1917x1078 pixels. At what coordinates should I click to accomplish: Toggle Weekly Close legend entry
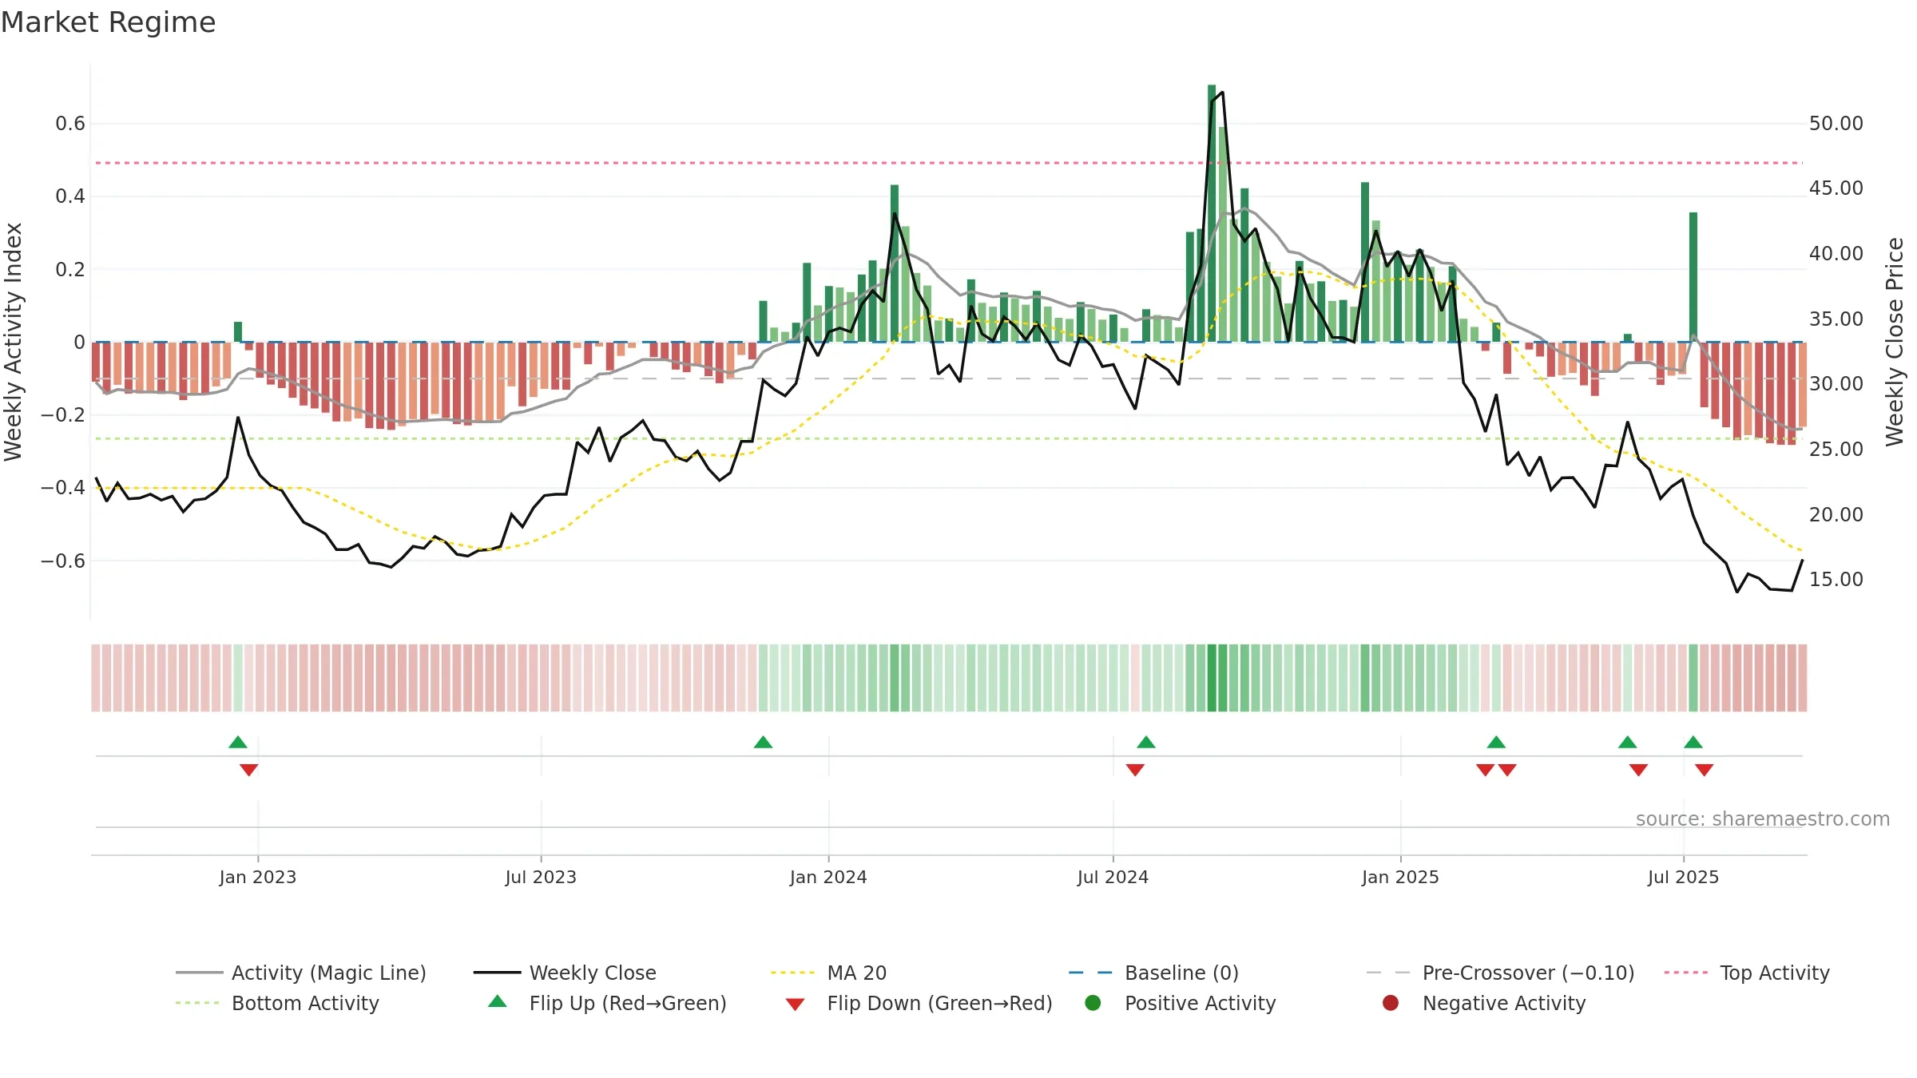coord(565,973)
